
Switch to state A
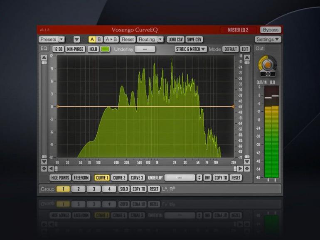coord(92,39)
